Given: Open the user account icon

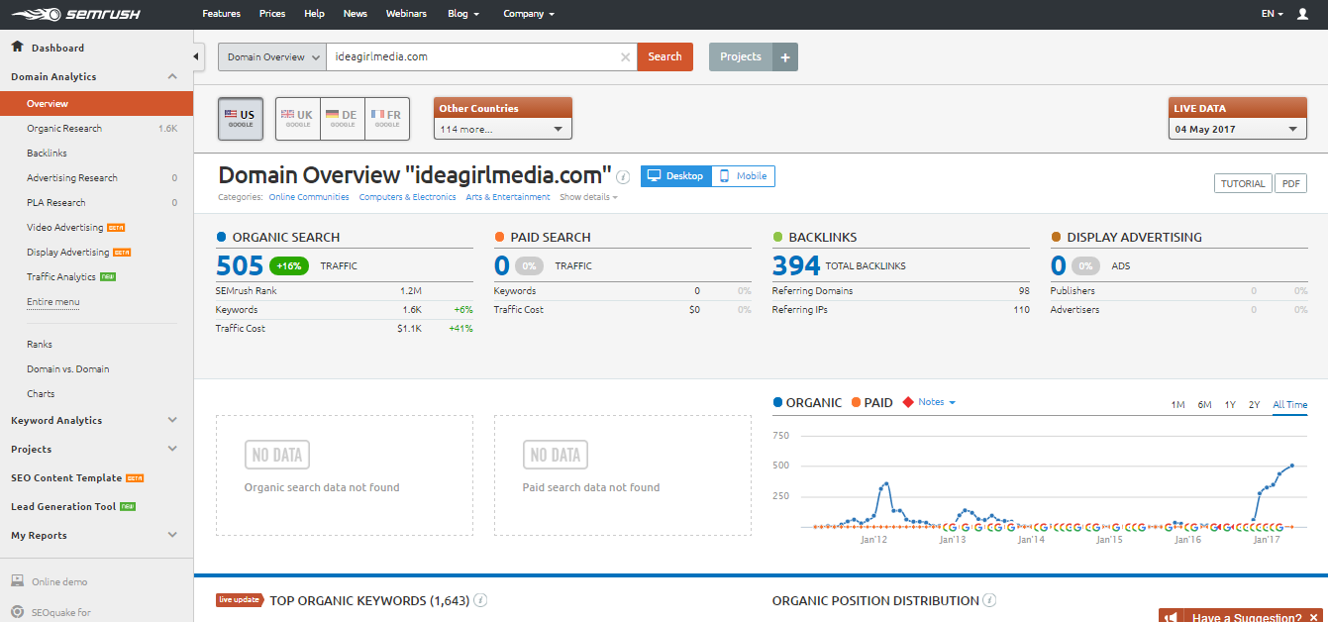Looking at the screenshot, I should click(1302, 14).
